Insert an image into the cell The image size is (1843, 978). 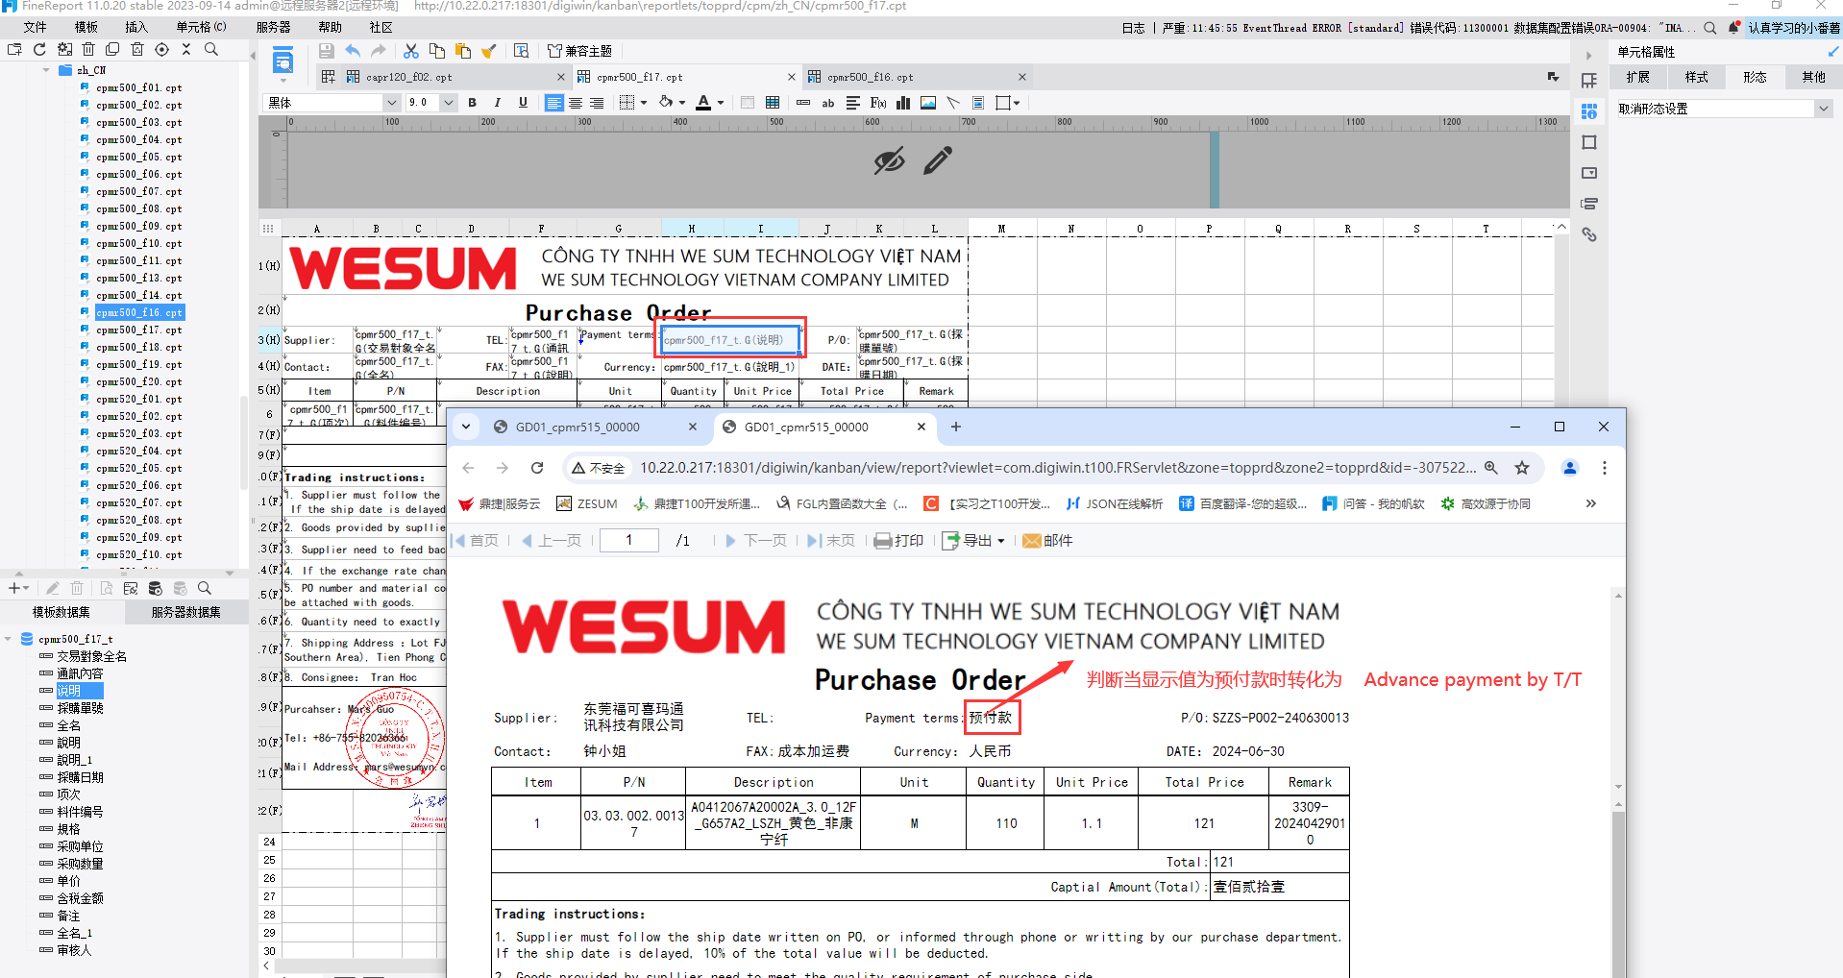click(928, 103)
